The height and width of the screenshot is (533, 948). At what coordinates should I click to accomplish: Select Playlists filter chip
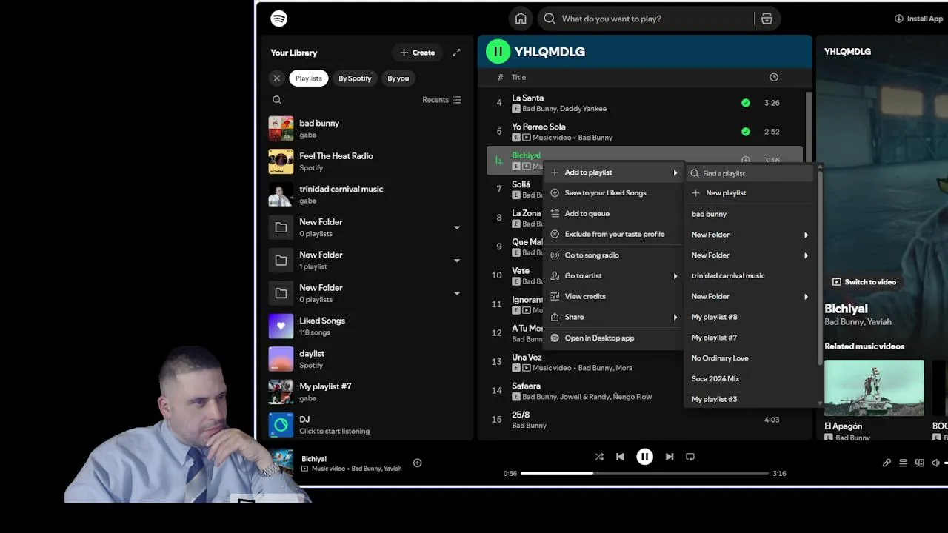(x=309, y=78)
